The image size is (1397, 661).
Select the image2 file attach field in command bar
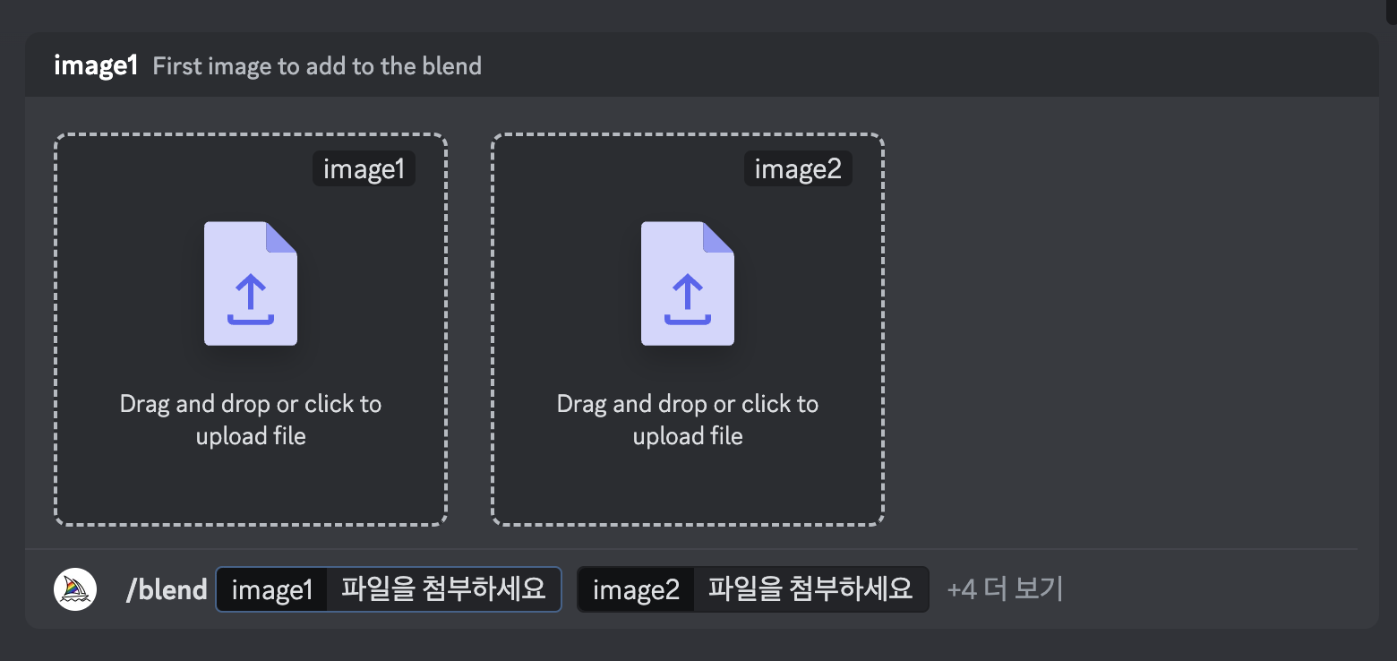coord(753,589)
